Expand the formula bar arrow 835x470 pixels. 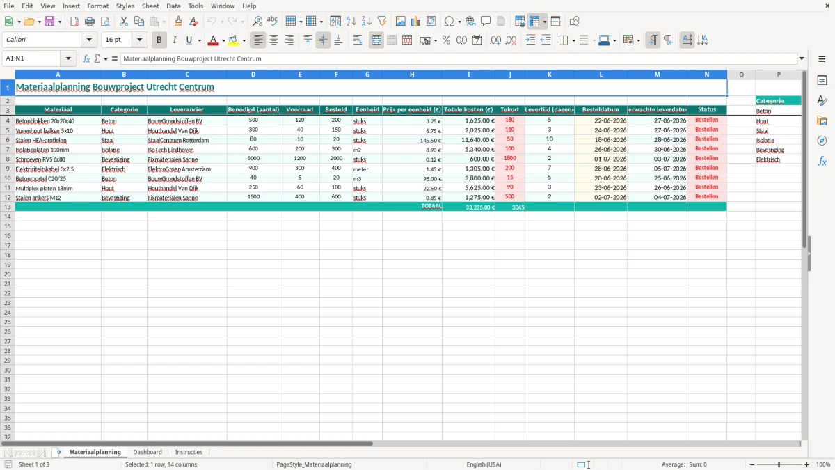[x=802, y=58]
